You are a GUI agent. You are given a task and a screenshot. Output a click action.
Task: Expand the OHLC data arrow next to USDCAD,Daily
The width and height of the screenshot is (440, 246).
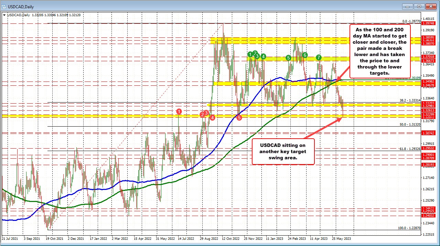(4, 15)
